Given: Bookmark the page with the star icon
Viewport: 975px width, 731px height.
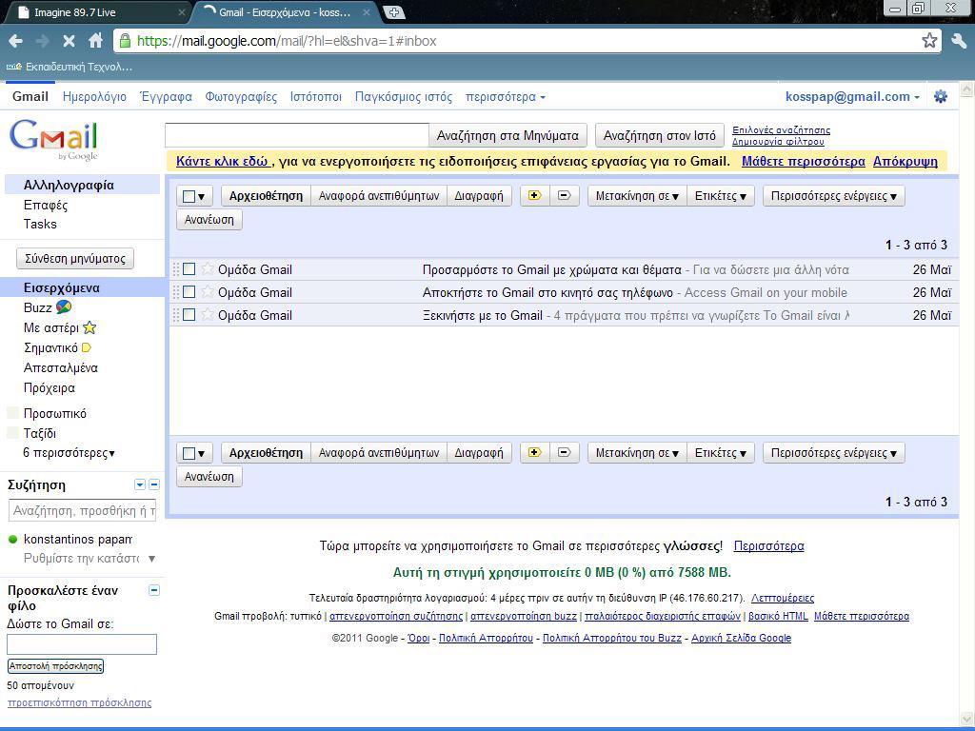Looking at the screenshot, I should tap(929, 41).
